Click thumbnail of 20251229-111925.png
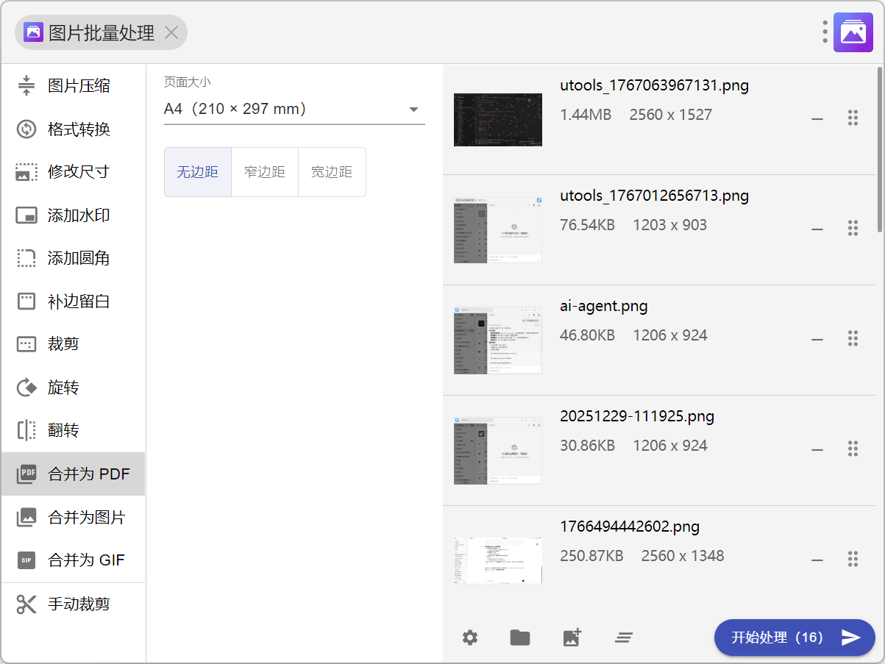 pyautogui.click(x=498, y=451)
